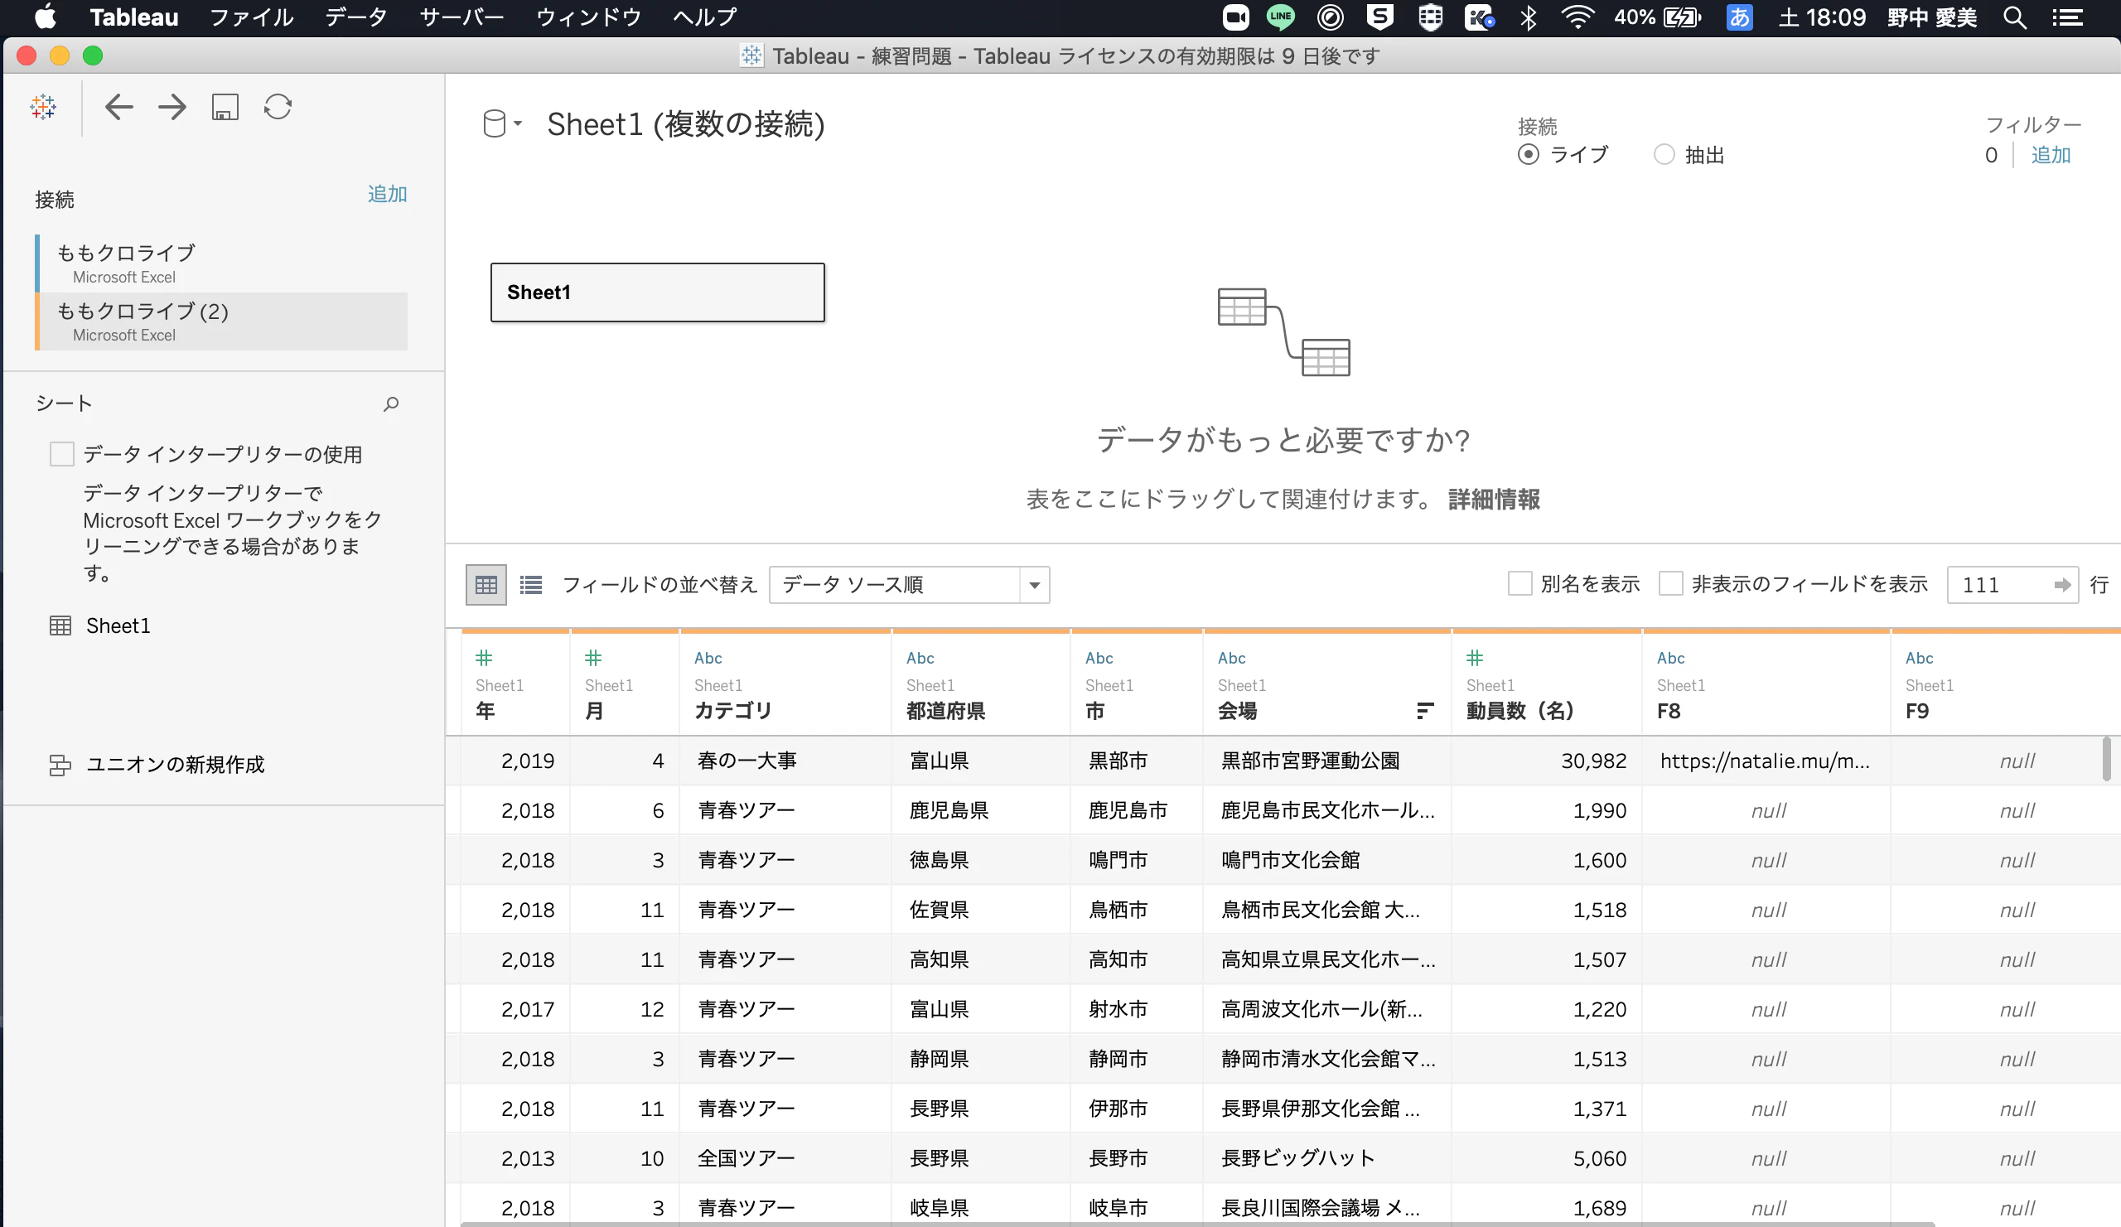Open the Bluetooth menu bar icon
Image resolution: width=2121 pixels, height=1227 pixels.
(1529, 17)
